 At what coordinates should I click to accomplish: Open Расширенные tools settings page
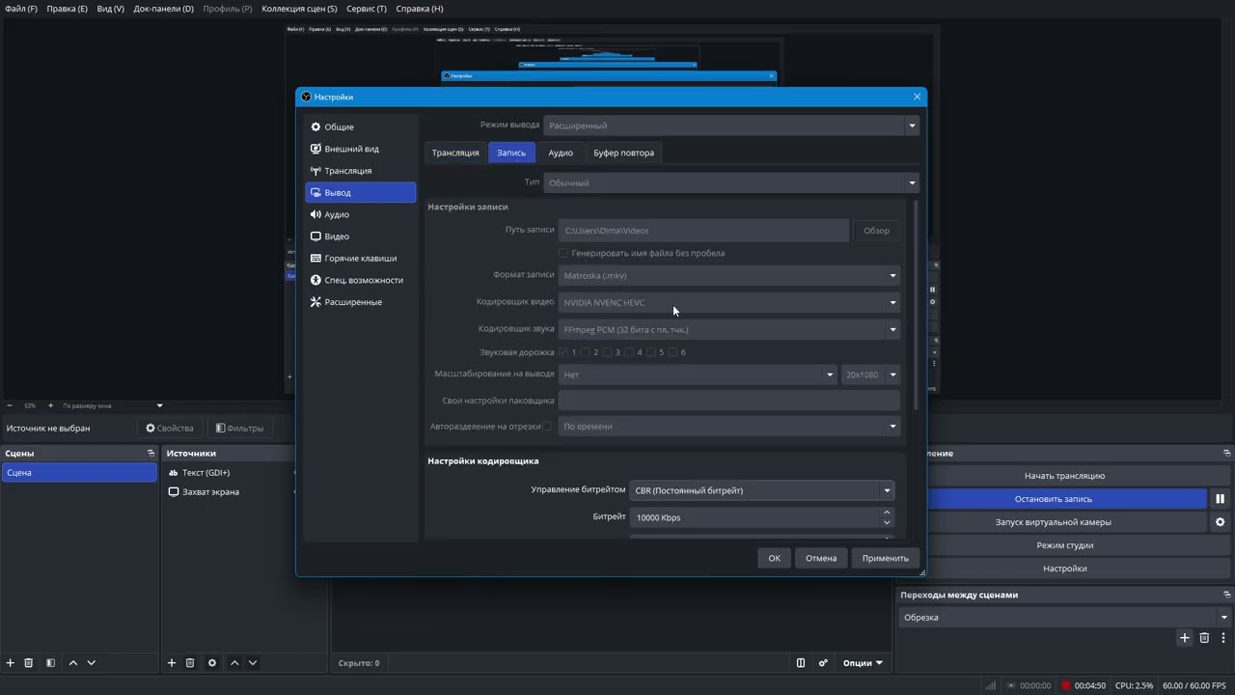tap(361, 302)
